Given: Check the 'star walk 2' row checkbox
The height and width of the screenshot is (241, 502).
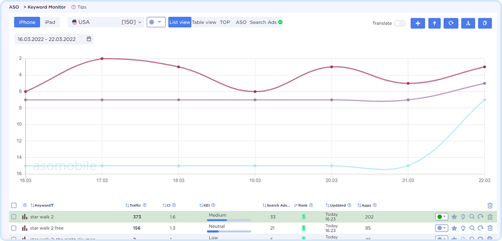Looking at the screenshot, I should pyautogui.click(x=14, y=217).
